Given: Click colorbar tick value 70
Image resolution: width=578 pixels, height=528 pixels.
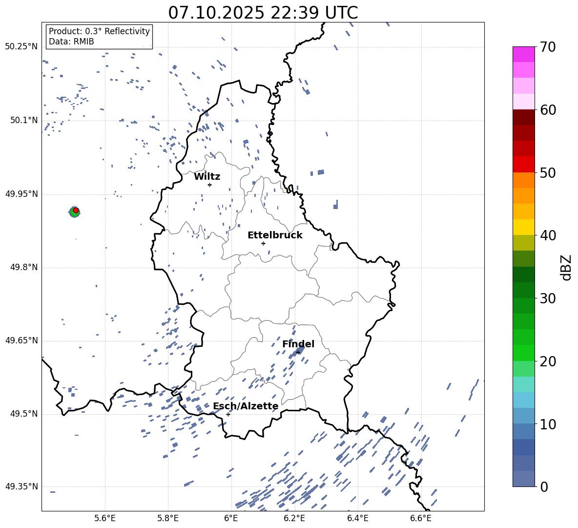Looking at the screenshot, I should pyautogui.click(x=548, y=47).
